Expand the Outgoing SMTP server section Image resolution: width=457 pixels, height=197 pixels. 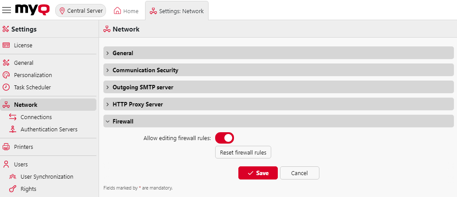[142, 87]
